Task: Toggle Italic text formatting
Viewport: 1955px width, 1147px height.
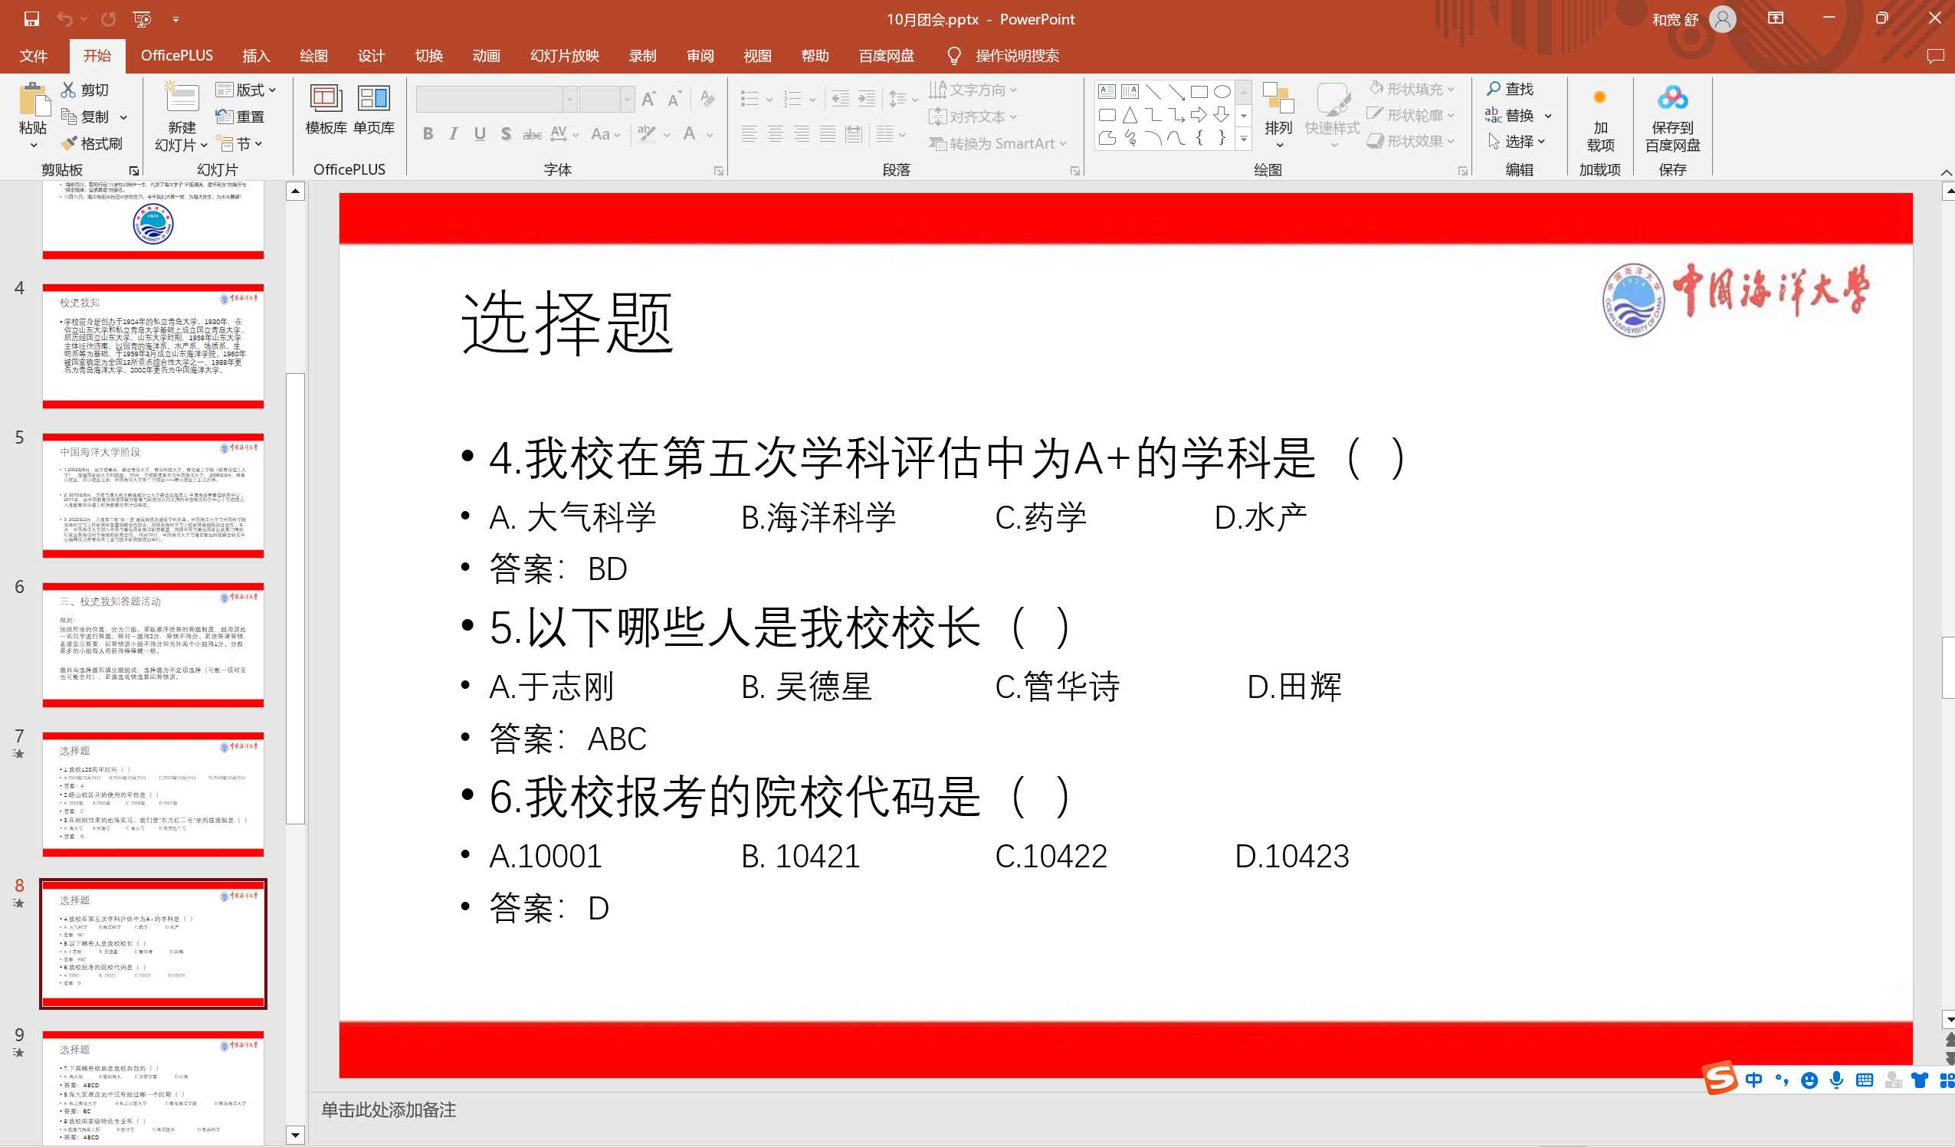Action: click(454, 134)
